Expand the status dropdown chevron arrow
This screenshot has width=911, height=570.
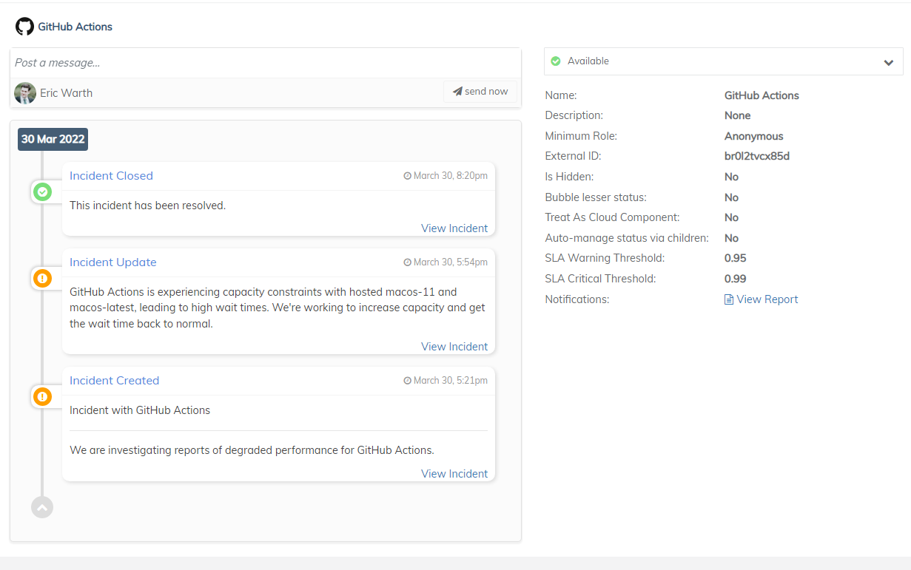[x=889, y=62]
